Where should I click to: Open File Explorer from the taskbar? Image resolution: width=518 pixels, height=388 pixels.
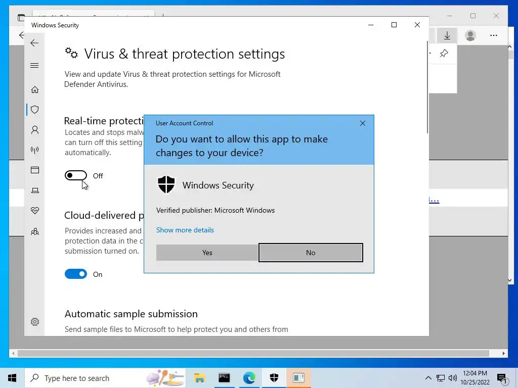pos(199,378)
